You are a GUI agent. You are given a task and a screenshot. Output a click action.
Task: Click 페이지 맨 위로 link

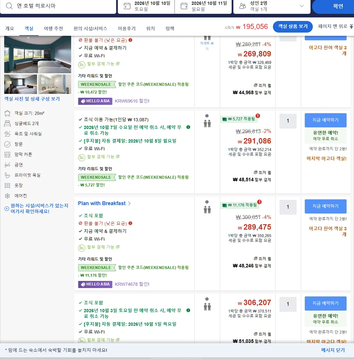[335, 26]
